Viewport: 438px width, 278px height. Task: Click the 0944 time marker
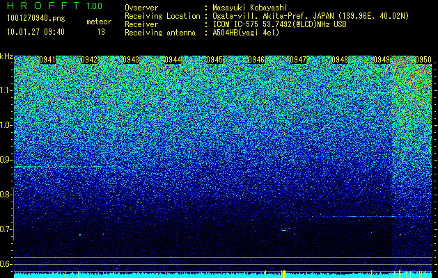tap(173, 60)
